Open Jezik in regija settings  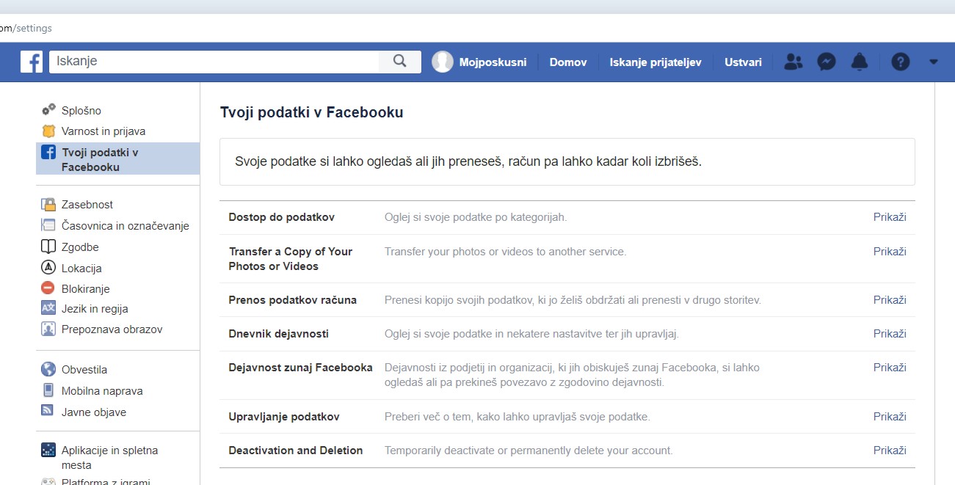[x=95, y=309]
